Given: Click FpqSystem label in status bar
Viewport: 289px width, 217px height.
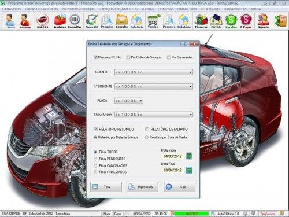Looking at the screenshot, I should (268, 214).
